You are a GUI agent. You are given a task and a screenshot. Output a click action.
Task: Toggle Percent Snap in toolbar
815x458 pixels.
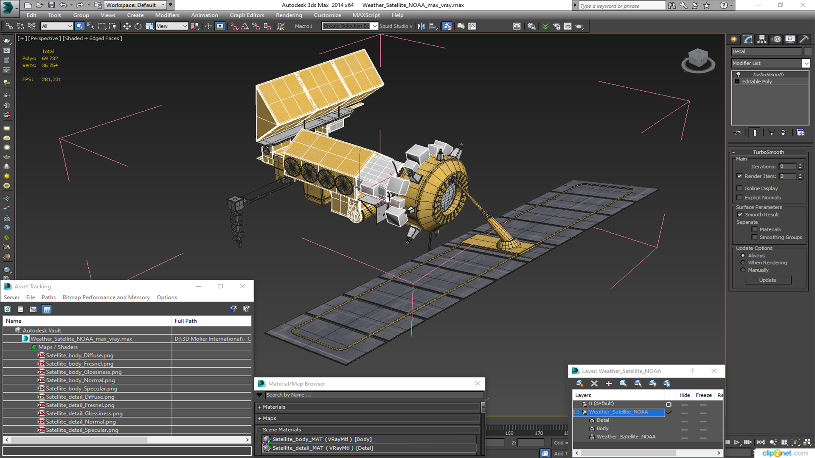coord(256,26)
